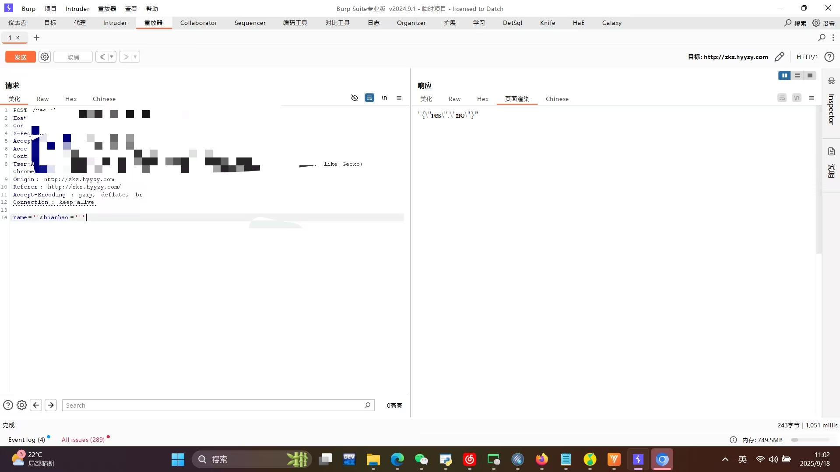
Task: Expand the forward history dropdown arrow
Action: pos(135,57)
